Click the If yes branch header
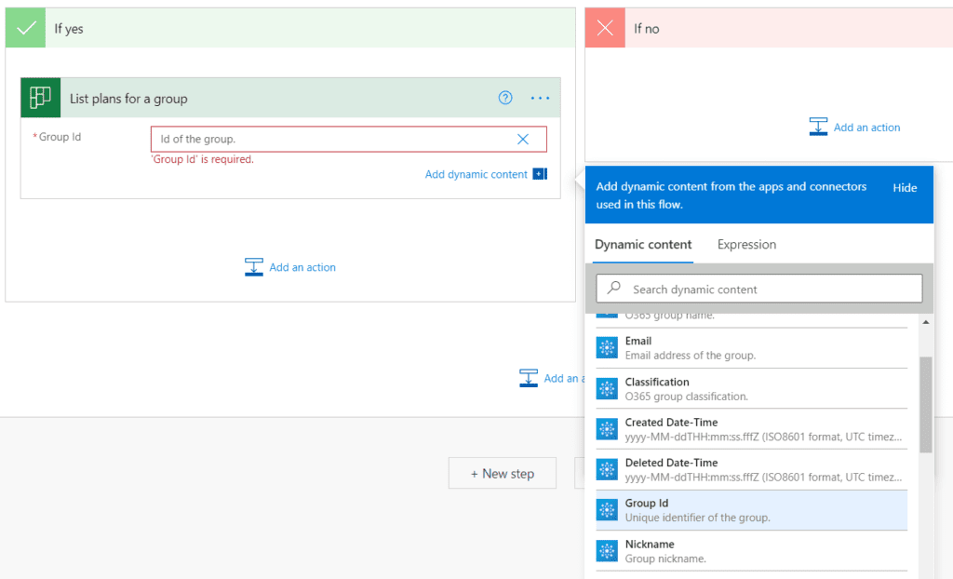 coord(290,28)
